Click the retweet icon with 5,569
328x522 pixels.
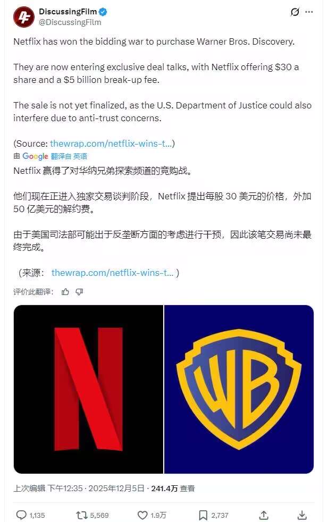pyautogui.click(x=81, y=515)
